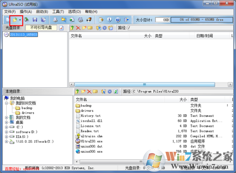
Task: Open the 工具(T) menu
Action: [x=58, y=12]
